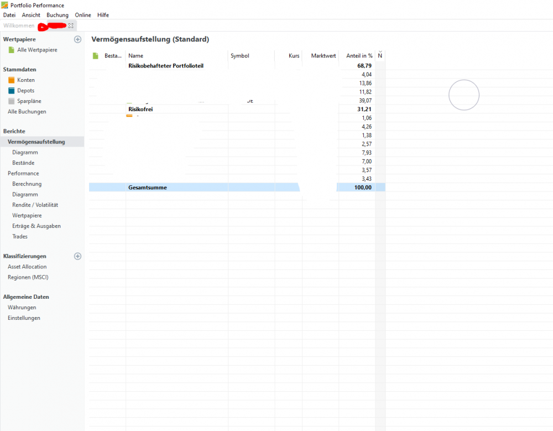Click the 68,79 percentage value
This screenshot has width=553, height=431.
[x=364, y=66]
